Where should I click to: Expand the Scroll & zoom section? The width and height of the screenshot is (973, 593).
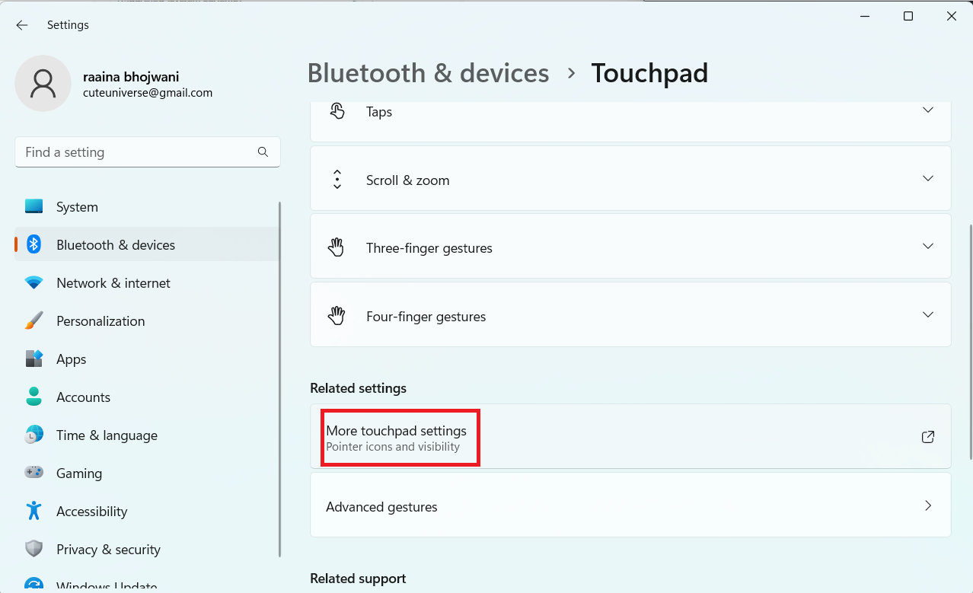coord(927,178)
